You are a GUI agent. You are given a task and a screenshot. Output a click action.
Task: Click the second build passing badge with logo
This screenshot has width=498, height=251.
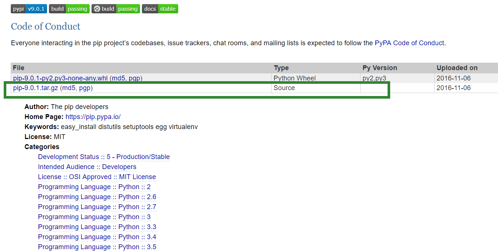pos(116,9)
